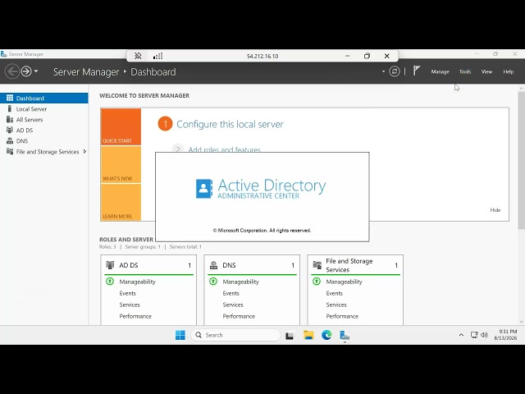Select All Servers in the sidebar
The width and height of the screenshot is (525, 394).
pyautogui.click(x=43, y=120)
